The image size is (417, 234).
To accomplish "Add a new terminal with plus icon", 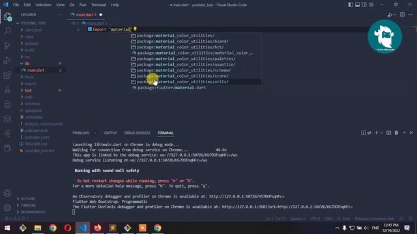I will coord(377,133).
